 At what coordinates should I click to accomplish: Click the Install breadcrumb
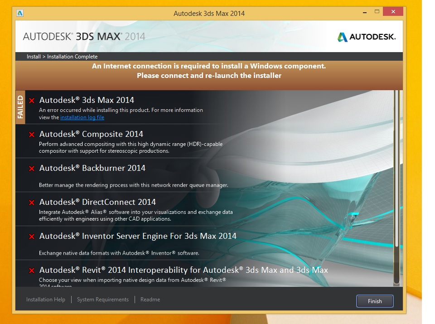(34, 57)
